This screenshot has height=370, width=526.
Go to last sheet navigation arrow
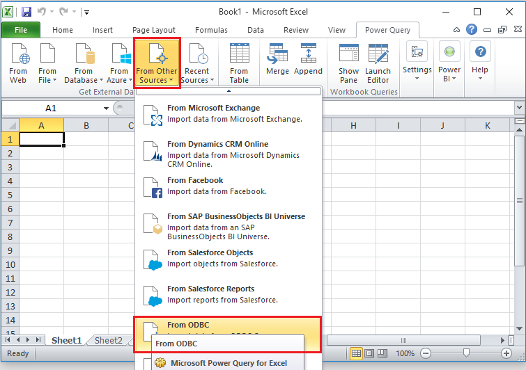pyautogui.click(x=38, y=340)
